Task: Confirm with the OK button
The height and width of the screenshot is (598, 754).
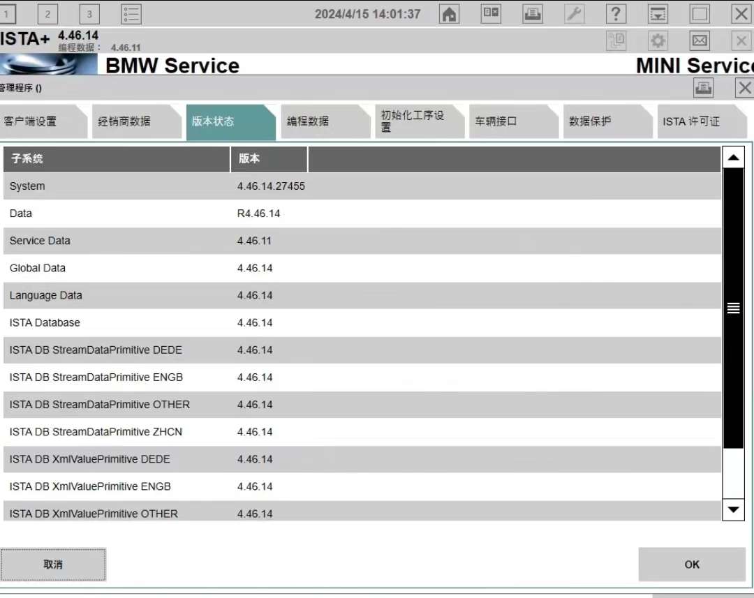Action: coord(691,564)
